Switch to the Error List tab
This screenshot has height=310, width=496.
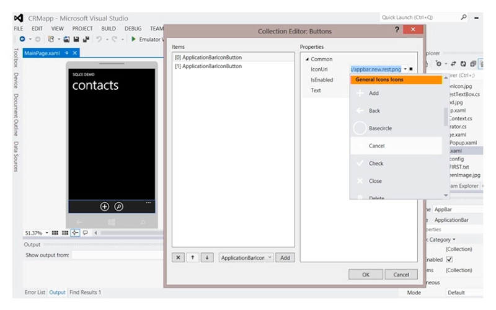point(35,292)
